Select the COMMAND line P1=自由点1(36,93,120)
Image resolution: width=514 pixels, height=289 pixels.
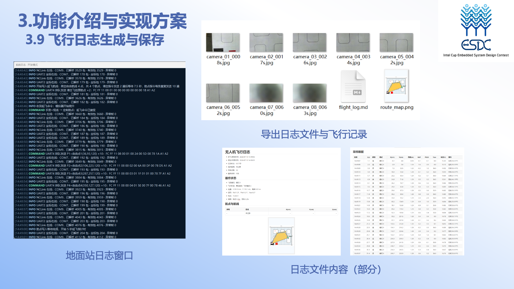pyautogui.click(x=92, y=154)
